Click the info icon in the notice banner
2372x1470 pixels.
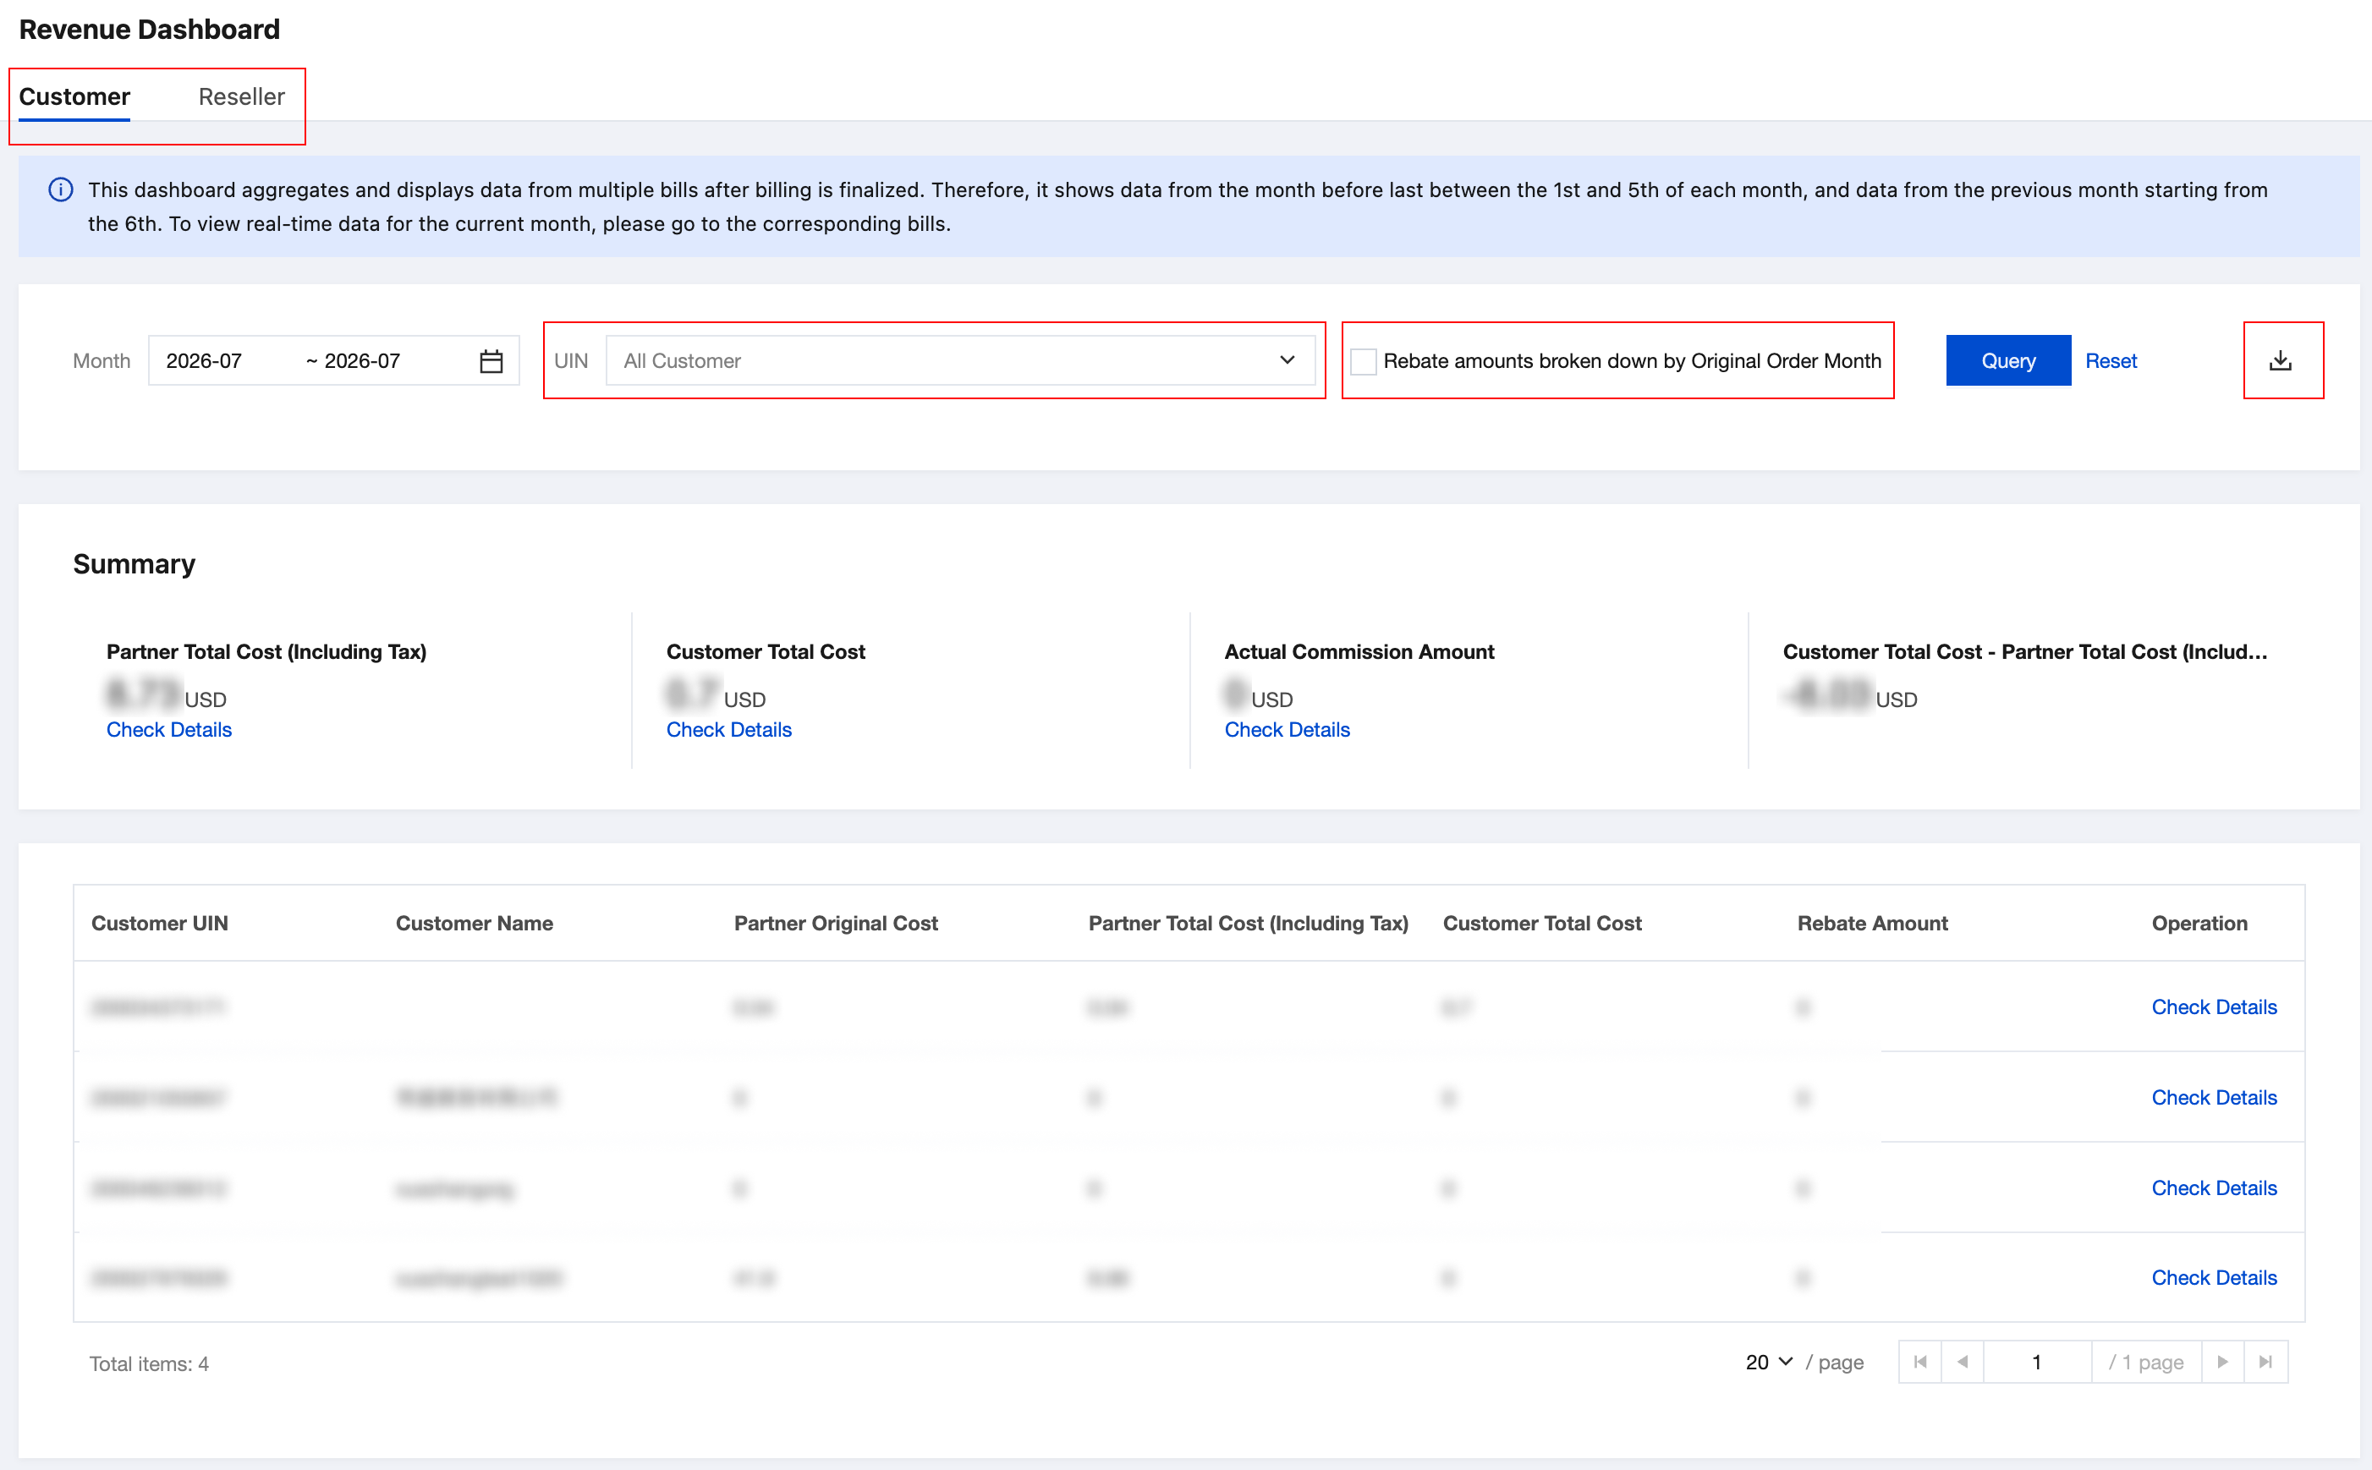(x=60, y=189)
